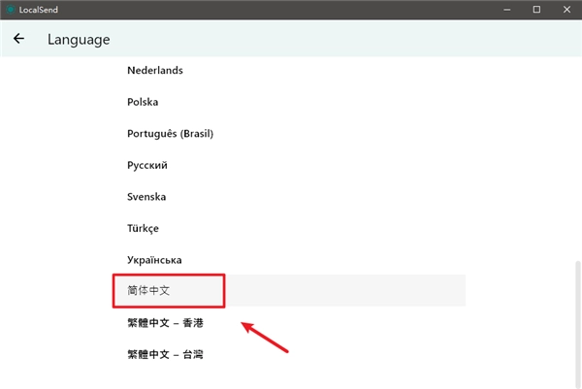
Task: Set language to Türkçe
Action: pyautogui.click(x=144, y=229)
